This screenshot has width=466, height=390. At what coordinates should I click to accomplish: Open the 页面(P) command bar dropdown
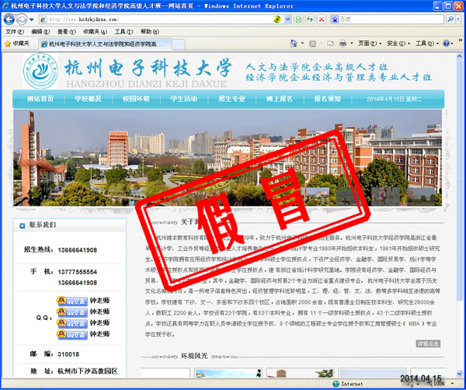coord(370,44)
